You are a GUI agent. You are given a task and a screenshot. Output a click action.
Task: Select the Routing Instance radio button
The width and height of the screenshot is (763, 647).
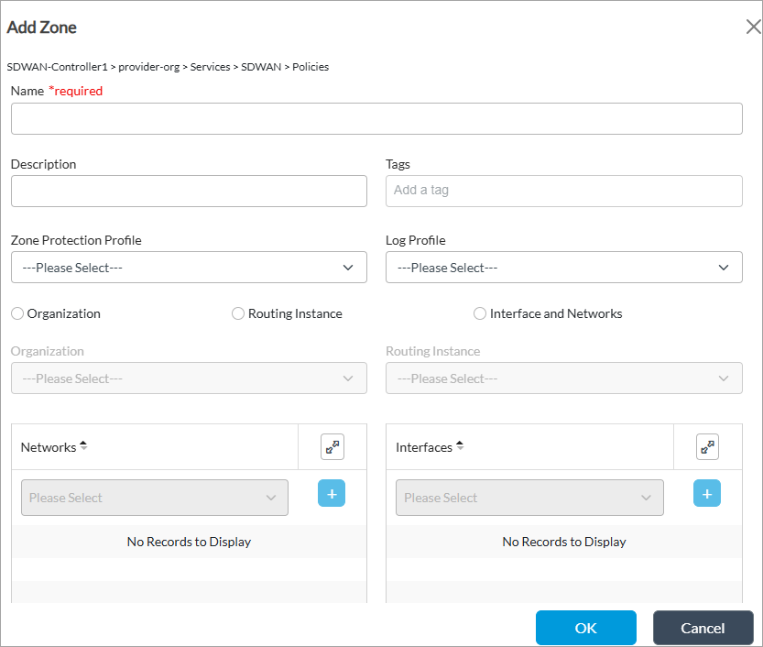click(x=238, y=313)
